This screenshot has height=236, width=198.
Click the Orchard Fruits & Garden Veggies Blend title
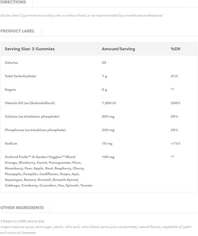pyautogui.click(x=40, y=157)
